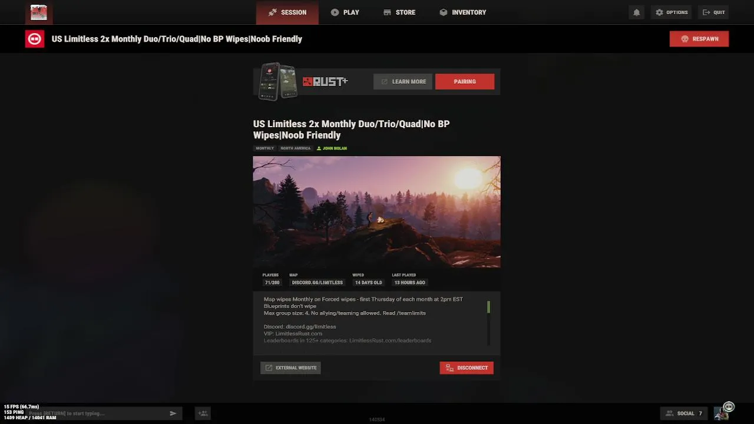Click the send message arrow icon
Screen dimensions: 754x424
[173, 413]
